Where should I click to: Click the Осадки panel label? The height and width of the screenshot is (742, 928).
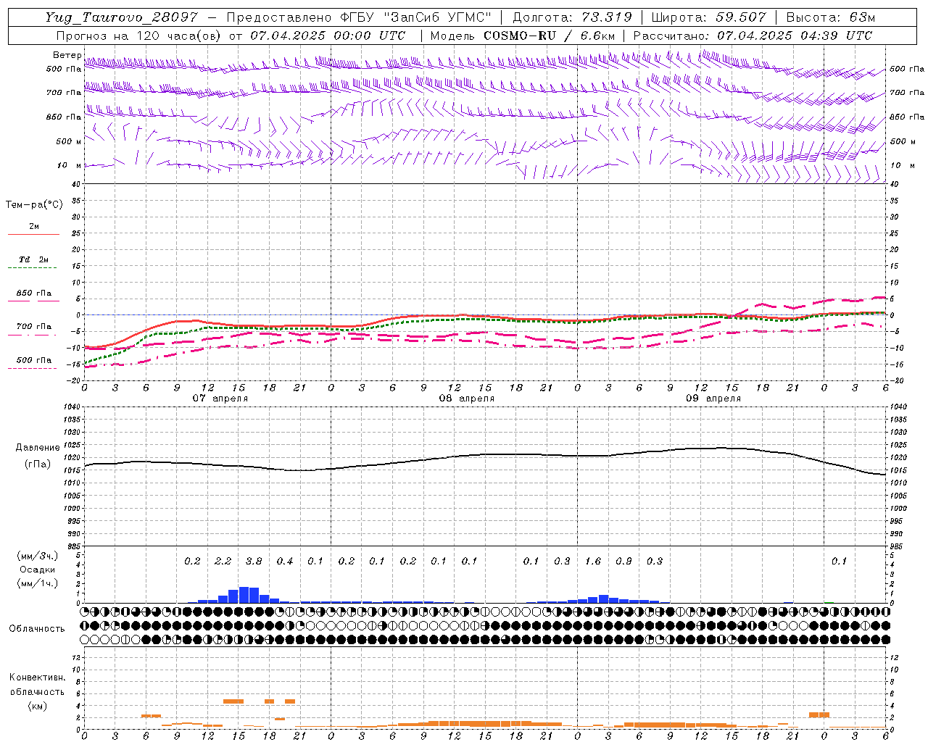tap(38, 570)
